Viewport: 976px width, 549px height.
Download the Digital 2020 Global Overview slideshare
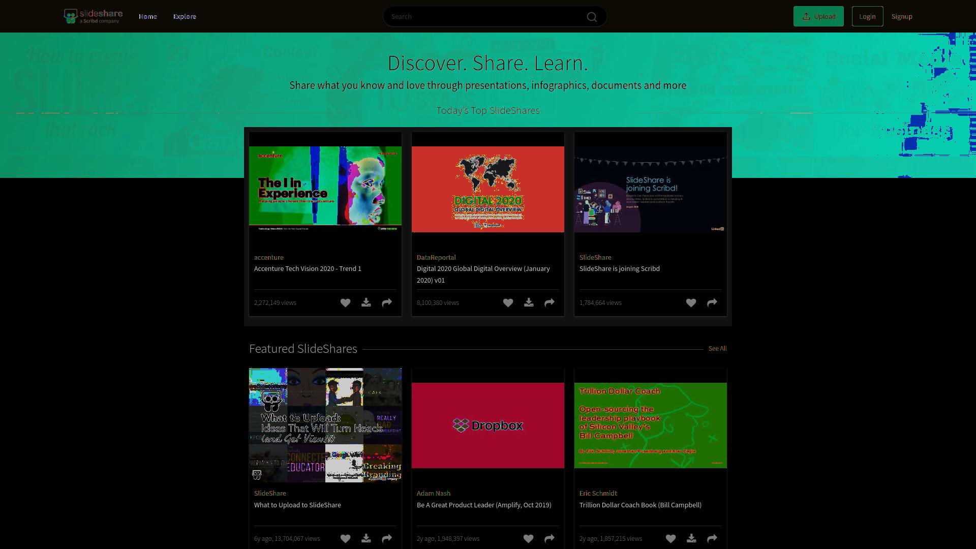tap(529, 303)
